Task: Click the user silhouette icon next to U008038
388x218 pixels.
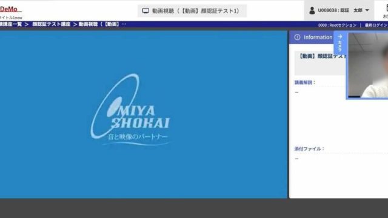Action: click(x=312, y=10)
